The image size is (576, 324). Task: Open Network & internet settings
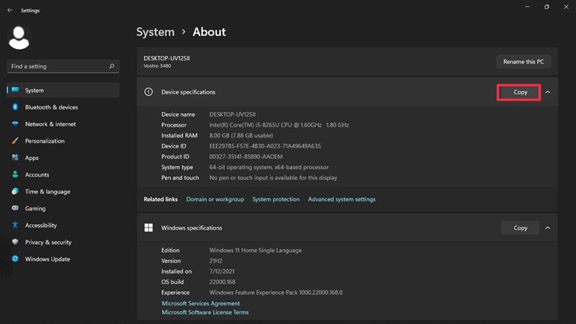63,124
